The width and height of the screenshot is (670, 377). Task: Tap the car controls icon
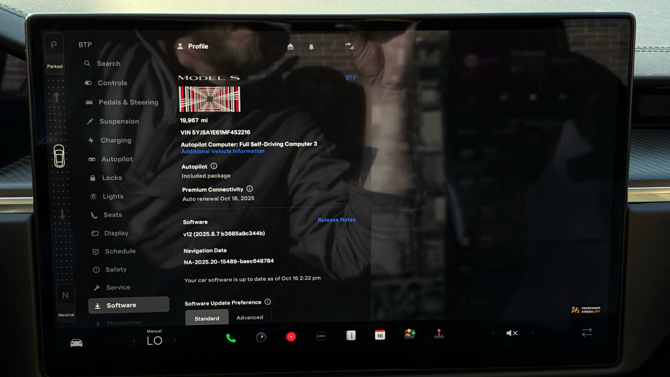[x=76, y=343]
